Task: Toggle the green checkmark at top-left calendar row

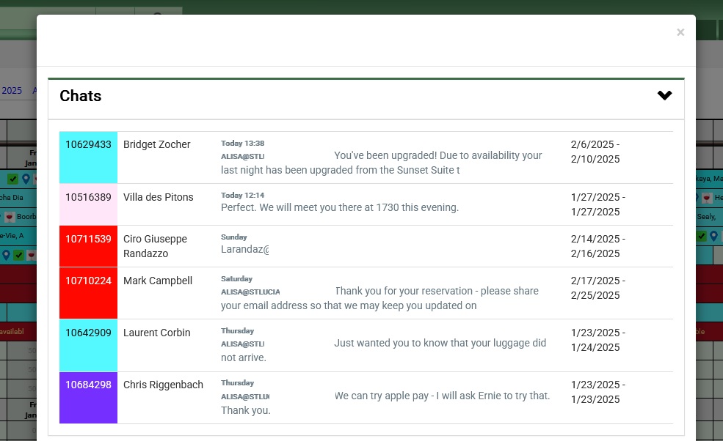Action: (13, 179)
